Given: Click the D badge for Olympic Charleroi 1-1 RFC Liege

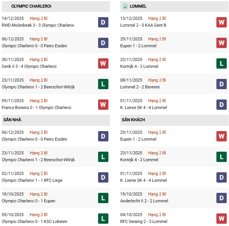Looking at the screenshot, I should pyautogui.click(x=103, y=177).
